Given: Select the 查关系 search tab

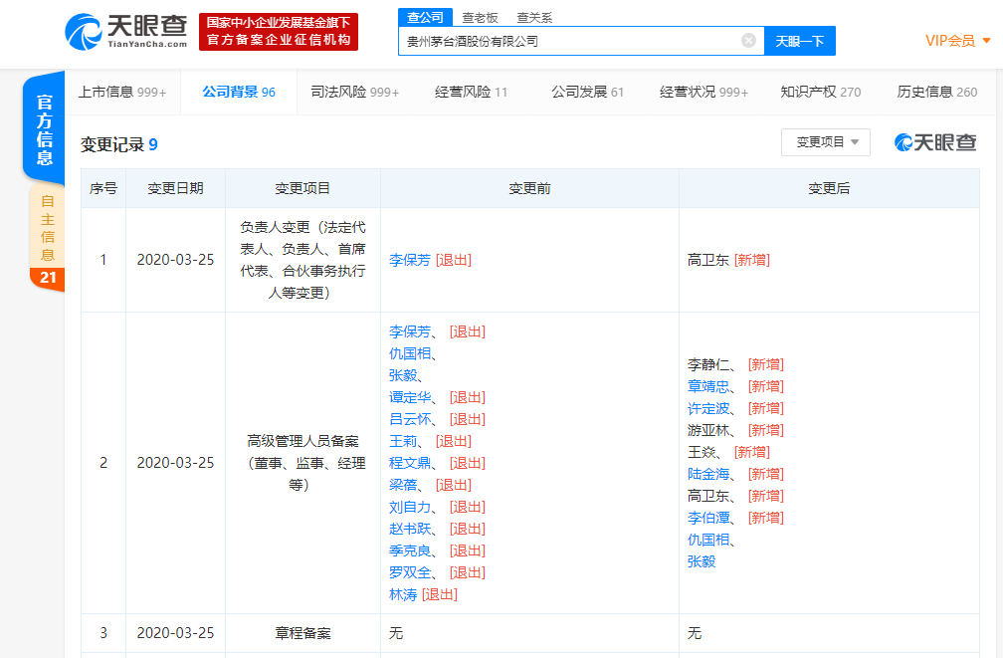Looking at the screenshot, I should click(534, 18).
